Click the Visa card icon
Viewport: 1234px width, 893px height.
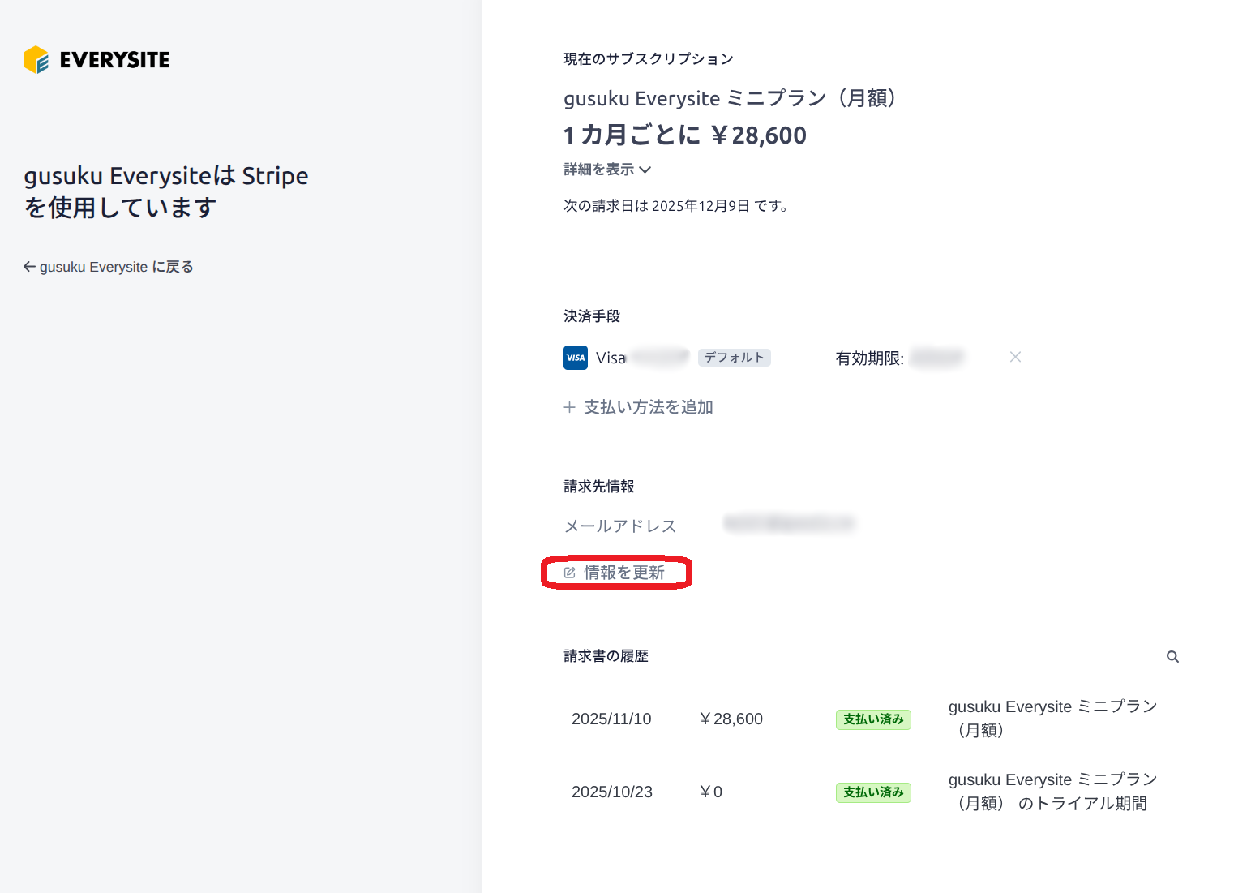pyautogui.click(x=576, y=358)
